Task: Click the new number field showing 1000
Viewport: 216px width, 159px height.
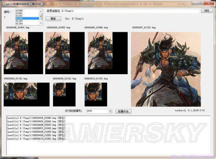Action: [97, 111]
